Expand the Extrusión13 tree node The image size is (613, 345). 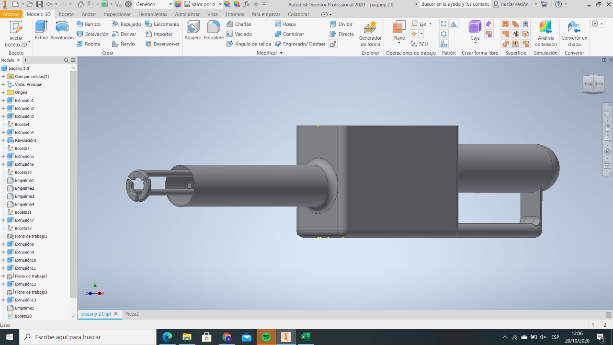[x=3, y=300]
